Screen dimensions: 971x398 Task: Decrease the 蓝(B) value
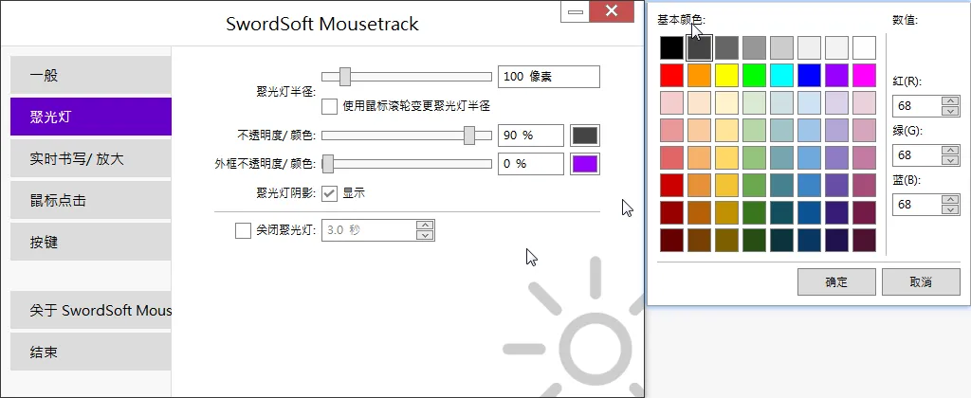click(949, 209)
